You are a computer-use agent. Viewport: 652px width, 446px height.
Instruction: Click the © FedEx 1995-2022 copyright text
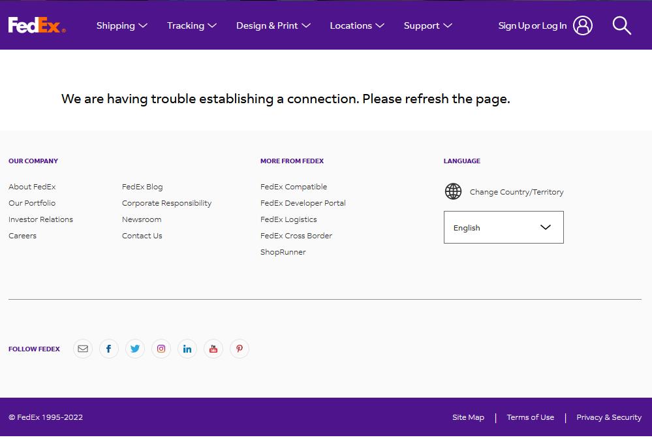tap(46, 417)
